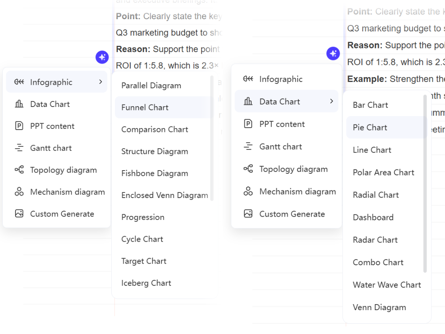The image size is (445, 334).
Task: Click the Mechanism diagram icon
Action: point(19,192)
